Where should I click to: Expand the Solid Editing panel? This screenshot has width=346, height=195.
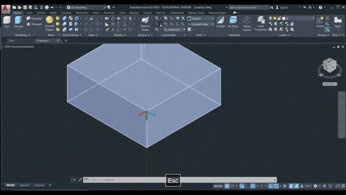[x=72, y=35]
